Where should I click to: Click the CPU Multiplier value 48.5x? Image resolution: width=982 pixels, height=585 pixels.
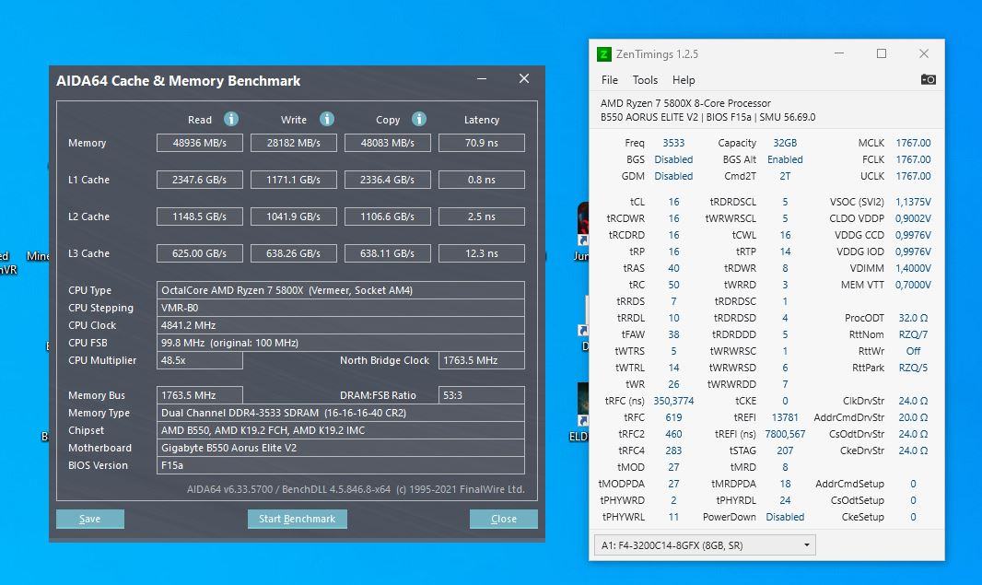(x=200, y=360)
